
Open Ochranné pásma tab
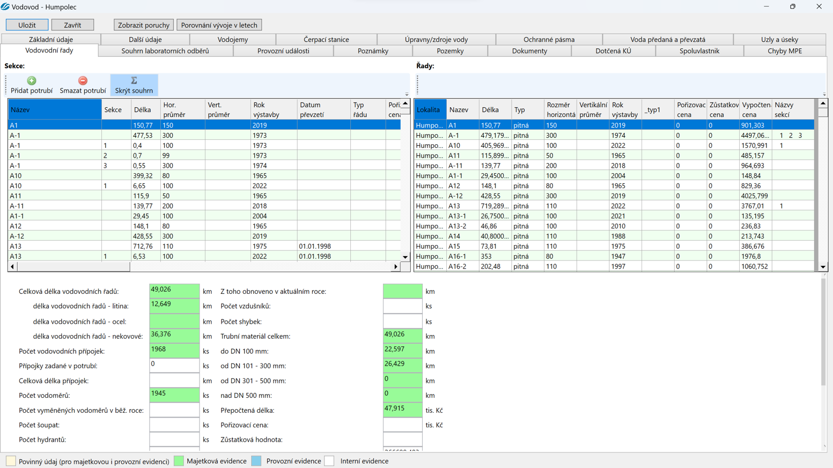(549, 39)
